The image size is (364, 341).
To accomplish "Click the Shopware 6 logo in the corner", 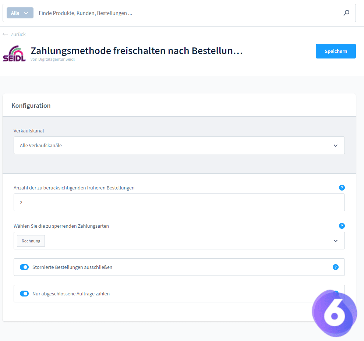I will pyautogui.click(x=334, y=312).
